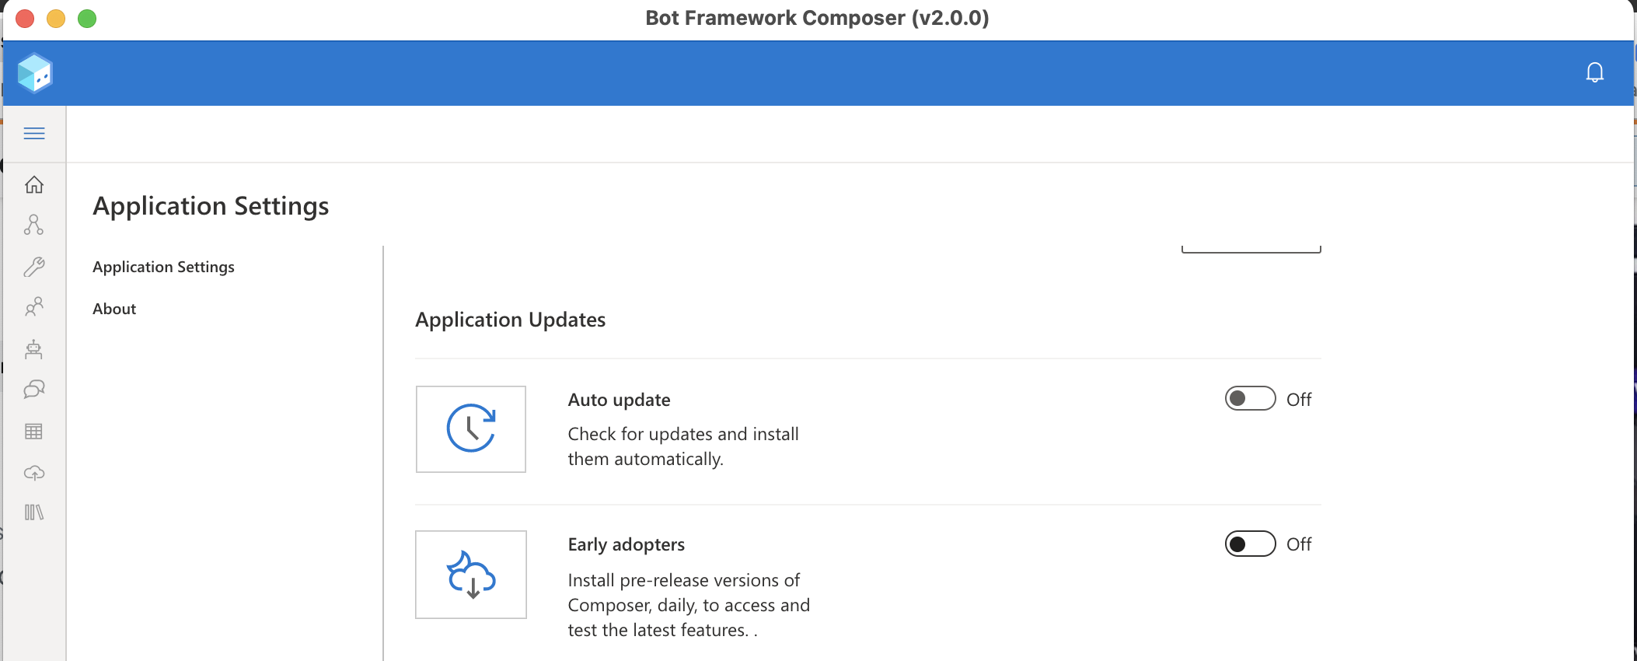The image size is (1637, 661).
Task: Enable the Auto update toggle
Action: [1249, 399]
